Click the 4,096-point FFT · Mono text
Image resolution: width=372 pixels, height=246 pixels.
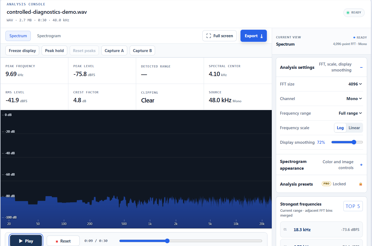350,44
